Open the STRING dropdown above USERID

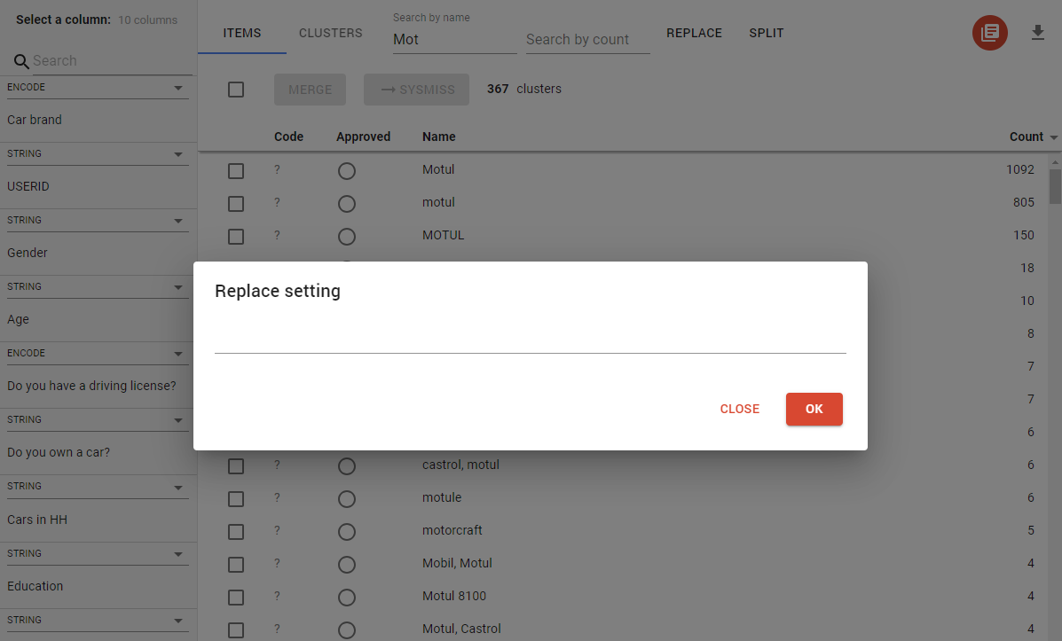pyautogui.click(x=177, y=153)
